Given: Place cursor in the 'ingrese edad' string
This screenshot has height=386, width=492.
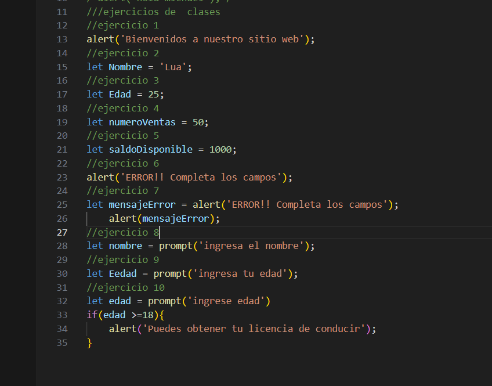Looking at the screenshot, I should click(x=226, y=301).
